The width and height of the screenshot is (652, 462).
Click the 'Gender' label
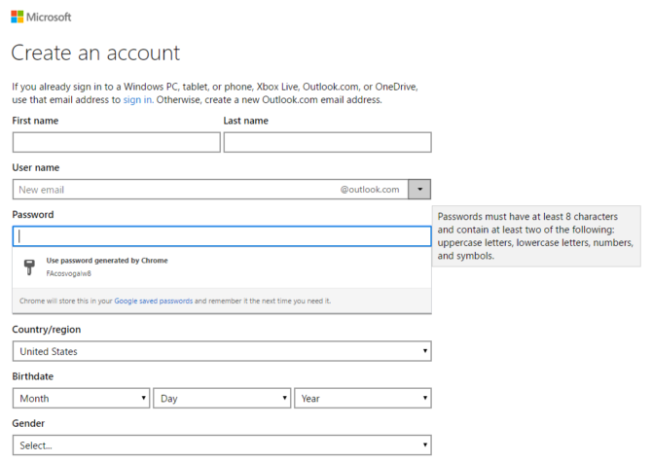click(x=28, y=423)
